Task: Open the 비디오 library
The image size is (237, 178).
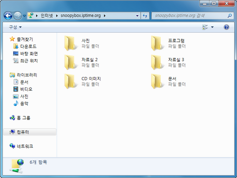Action: pyautogui.click(x=26, y=89)
